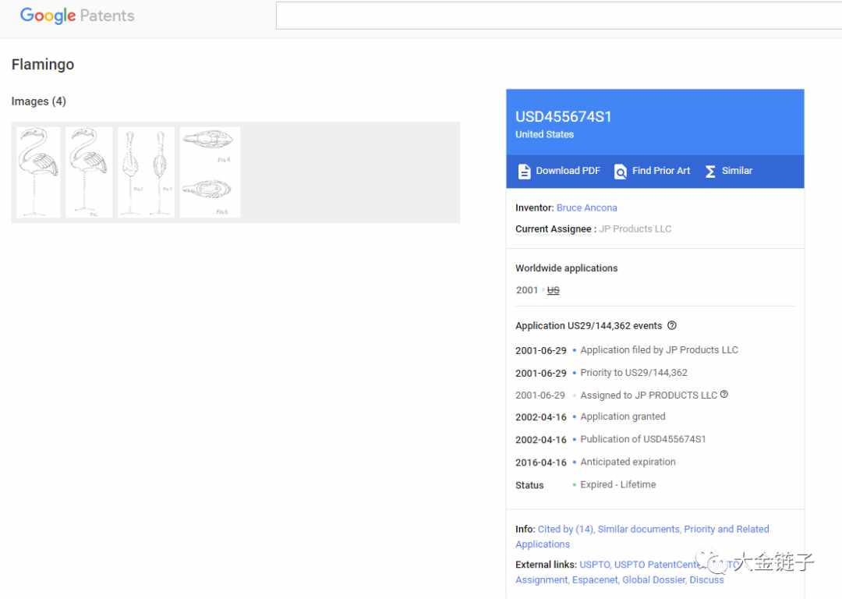The image size is (842, 599).
Task: Open the Global Dossier link
Action: pos(653,580)
